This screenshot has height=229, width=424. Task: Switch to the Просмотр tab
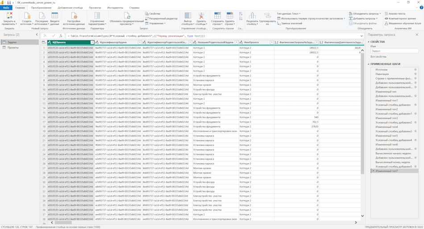pos(95,8)
